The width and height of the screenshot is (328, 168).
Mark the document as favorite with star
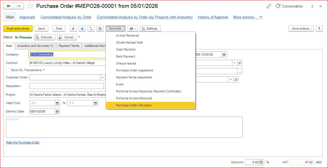tap(30, 6)
